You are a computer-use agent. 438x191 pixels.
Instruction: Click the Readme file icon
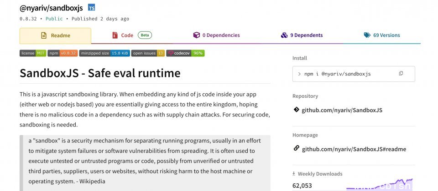tap(44, 35)
